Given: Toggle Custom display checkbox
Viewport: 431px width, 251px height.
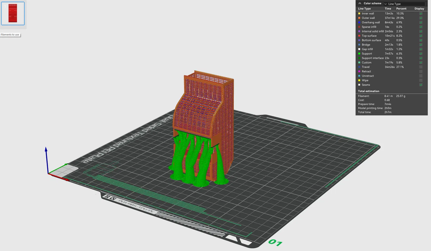Looking at the screenshot, I should [421, 62].
